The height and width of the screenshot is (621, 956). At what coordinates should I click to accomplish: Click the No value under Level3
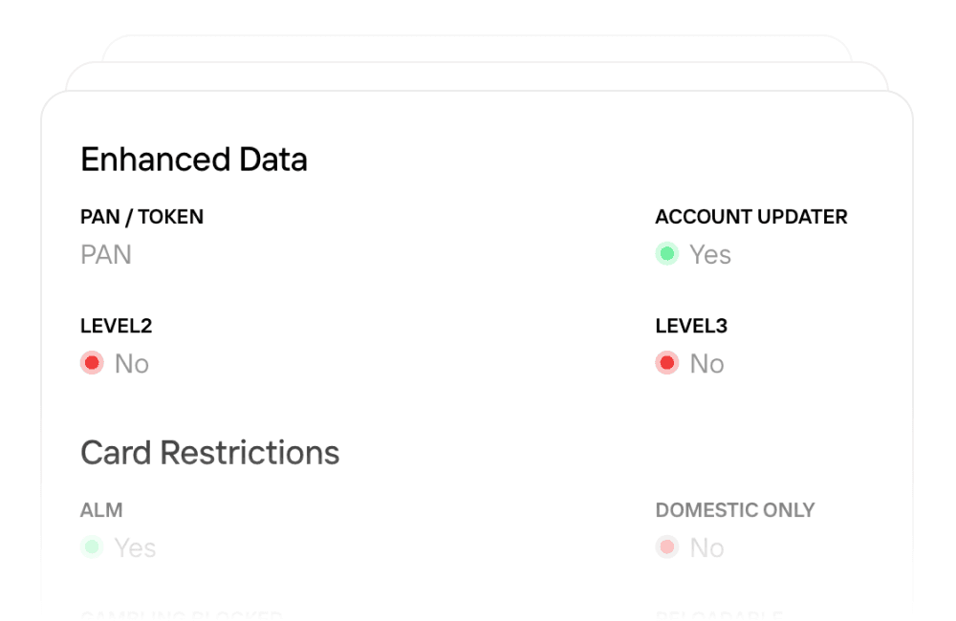tap(706, 364)
